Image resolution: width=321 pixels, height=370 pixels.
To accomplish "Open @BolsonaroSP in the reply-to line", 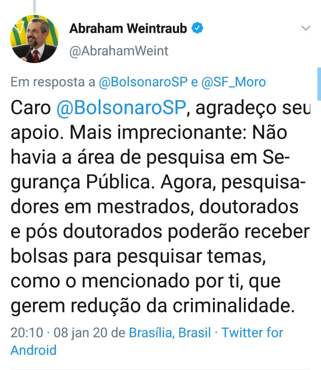I will 143,82.
